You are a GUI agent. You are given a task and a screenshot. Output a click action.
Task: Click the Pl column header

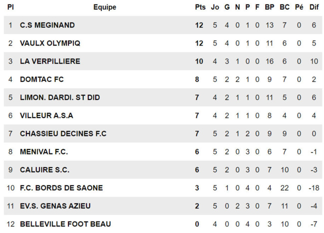[x=10, y=7]
